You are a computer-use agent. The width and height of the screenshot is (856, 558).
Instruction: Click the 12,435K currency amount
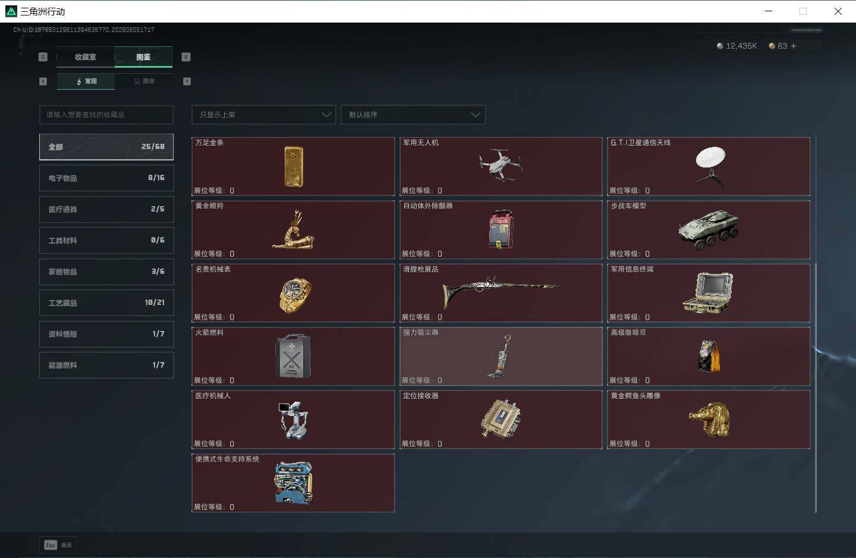741,46
